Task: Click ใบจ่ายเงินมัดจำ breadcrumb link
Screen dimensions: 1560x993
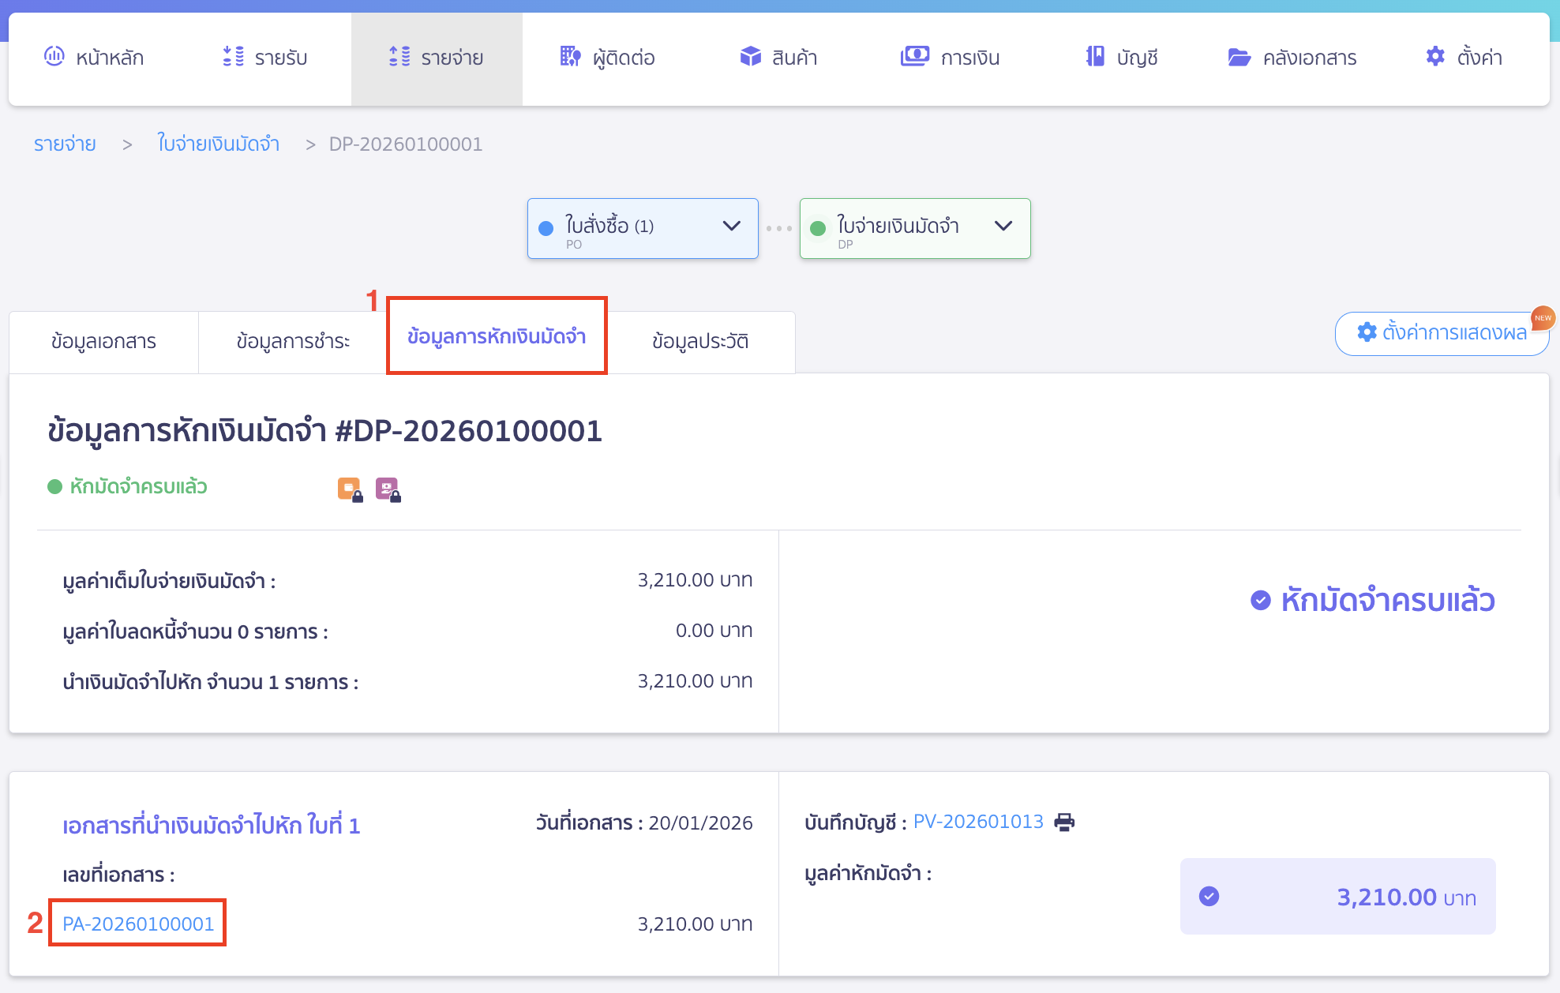Action: pyautogui.click(x=218, y=144)
